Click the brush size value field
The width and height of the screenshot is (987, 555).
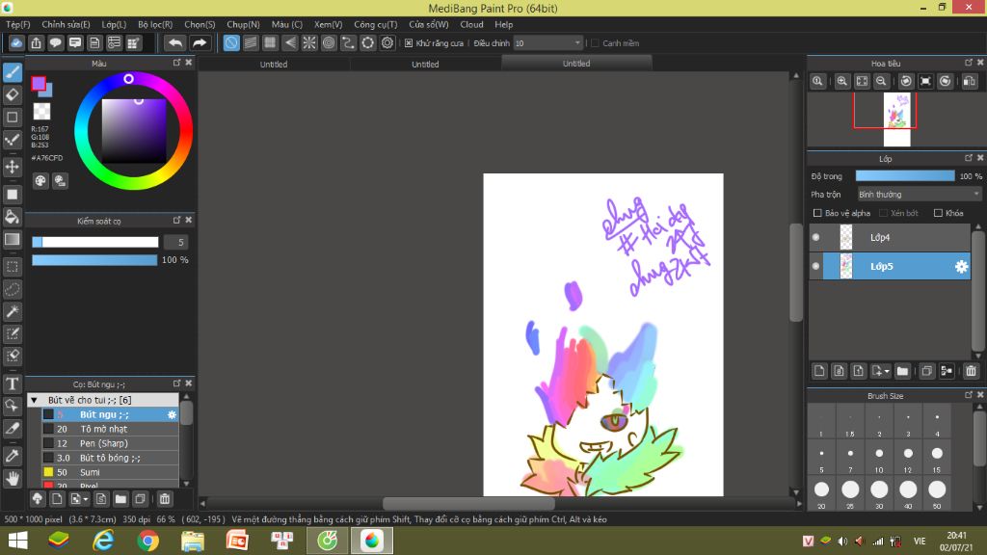click(x=176, y=242)
